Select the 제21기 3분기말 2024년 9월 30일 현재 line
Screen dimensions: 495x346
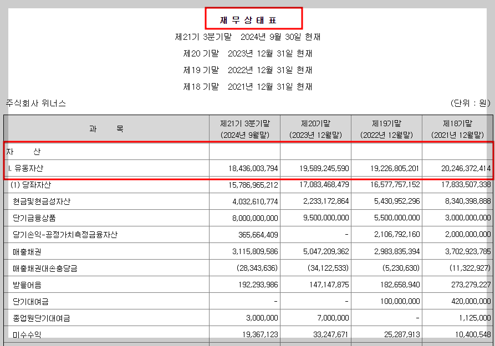(248, 37)
